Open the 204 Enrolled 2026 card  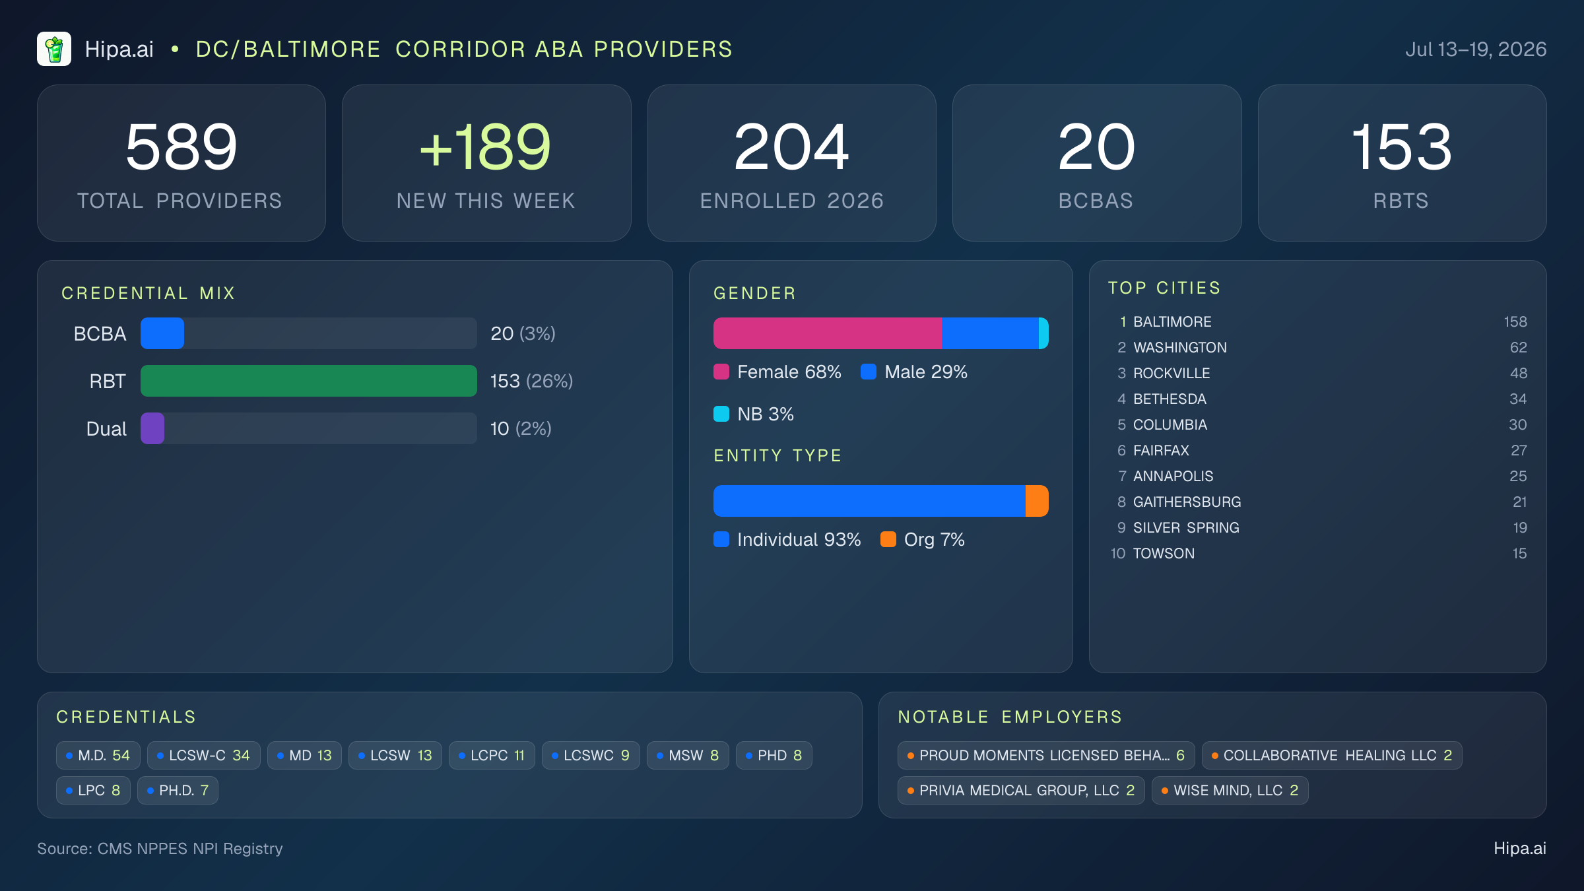791,163
